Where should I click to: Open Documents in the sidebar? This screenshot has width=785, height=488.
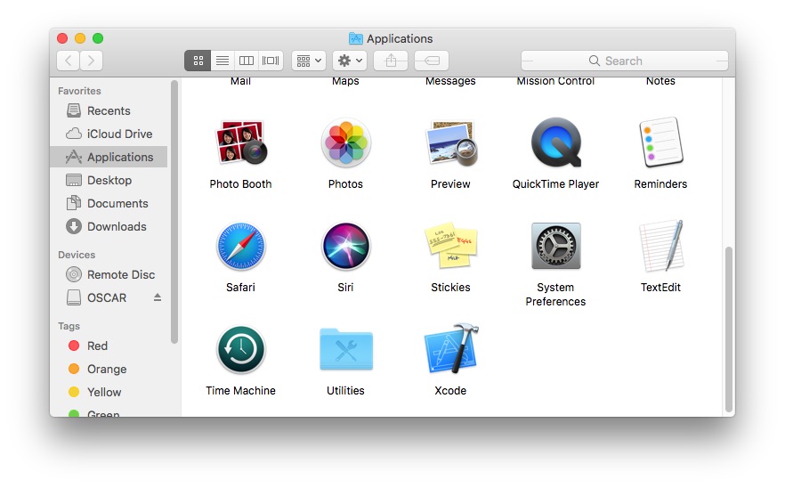pyautogui.click(x=109, y=203)
